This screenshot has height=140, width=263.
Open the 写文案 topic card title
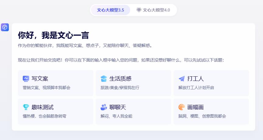pyautogui.click(x=40, y=79)
